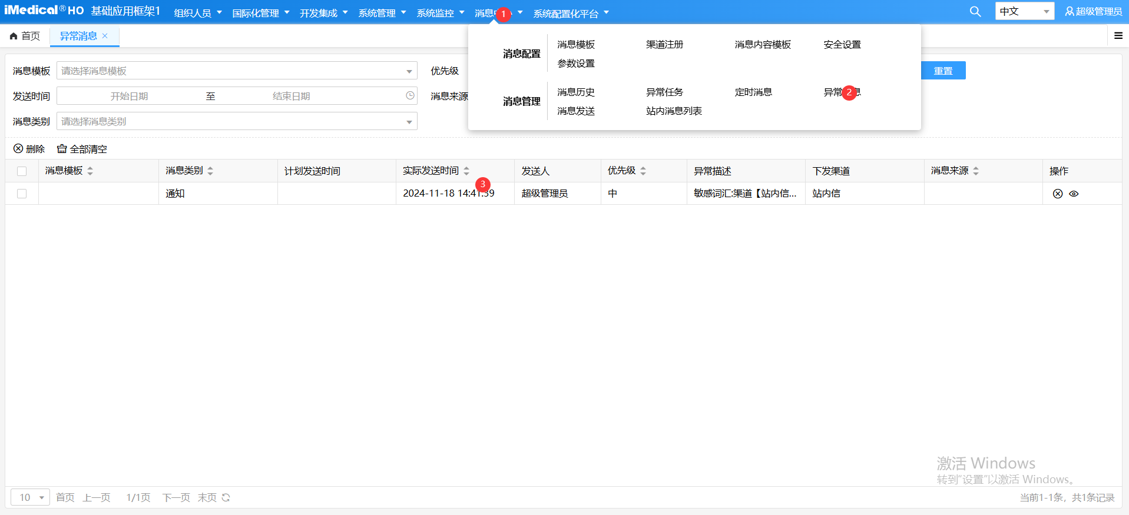Toggle the select-all checkbox in table header
Viewport: 1129px width, 515px height.
pyautogui.click(x=22, y=171)
